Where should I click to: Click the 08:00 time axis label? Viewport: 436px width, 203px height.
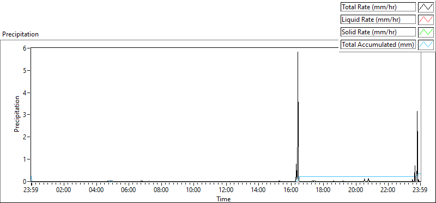point(161,190)
